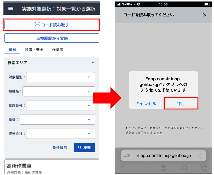
Task: Open the 車番 dropdown
Action: click(57, 120)
